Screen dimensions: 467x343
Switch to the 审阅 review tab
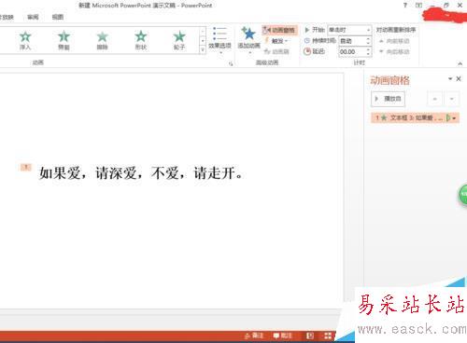point(33,17)
